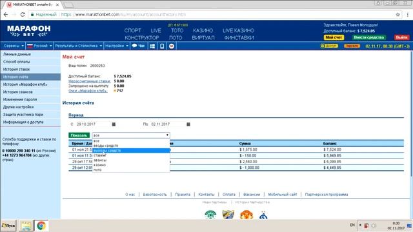Click the grid layout icon in toolbar
This screenshot has height=232, width=413.
coord(152,46)
